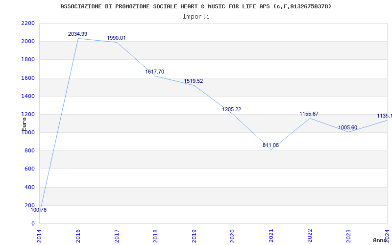Click the 1990.01 data label

pyautogui.click(x=117, y=38)
